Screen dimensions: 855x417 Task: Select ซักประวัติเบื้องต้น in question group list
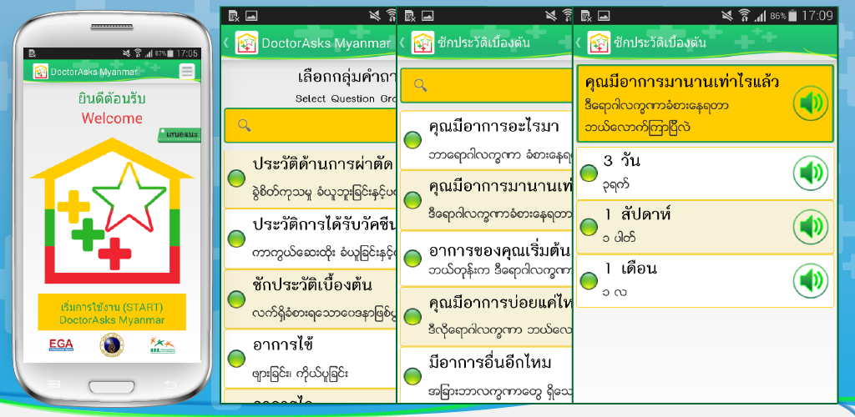click(311, 299)
